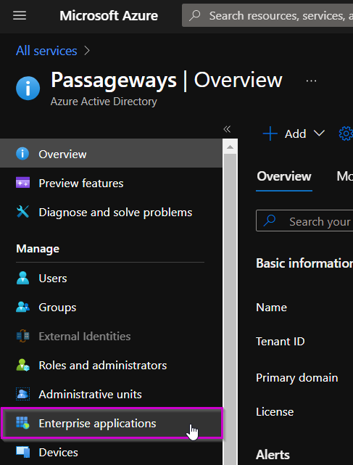Open Groups in the Manage section
This screenshot has width=353, height=465.
tap(111, 308)
